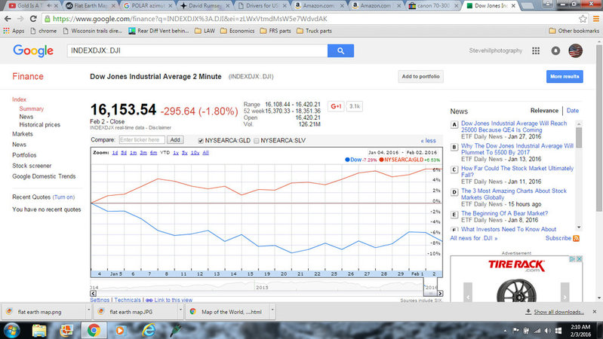The height and width of the screenshot is (339, 603).
Task: Open Stock screener in sidebar
Action: [32, 166]
